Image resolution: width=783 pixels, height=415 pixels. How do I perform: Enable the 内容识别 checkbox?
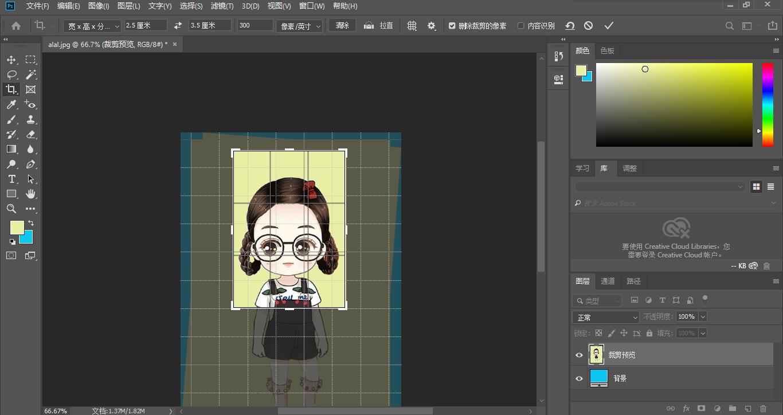pyautogui.click(x=520, y=26)
